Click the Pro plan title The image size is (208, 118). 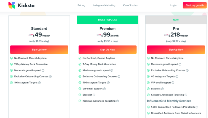(x=176, y=29)
